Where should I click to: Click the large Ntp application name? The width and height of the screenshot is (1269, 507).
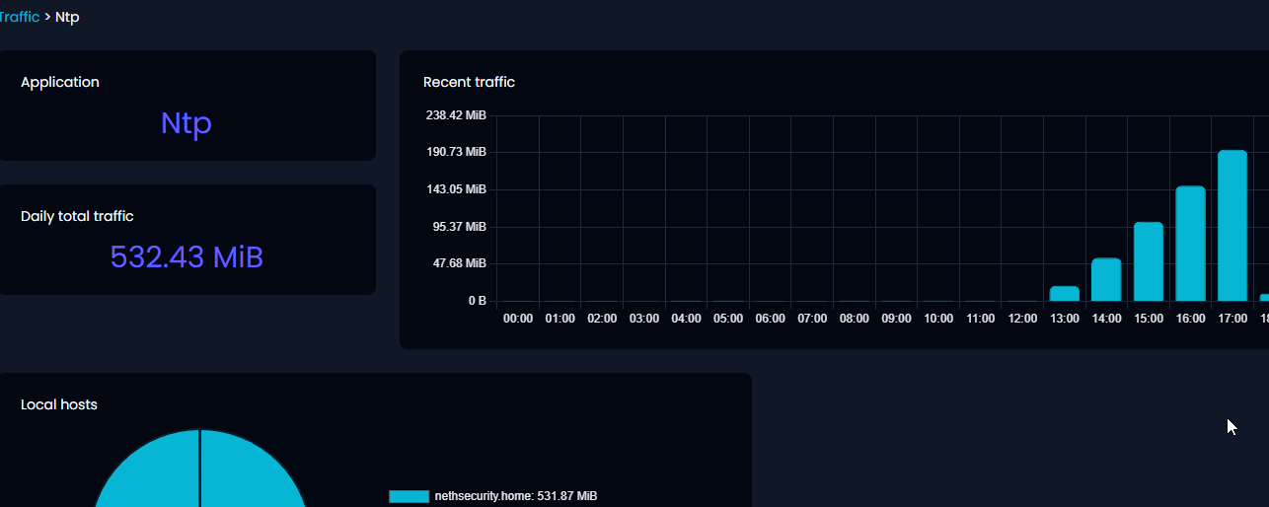click(187, 123)
